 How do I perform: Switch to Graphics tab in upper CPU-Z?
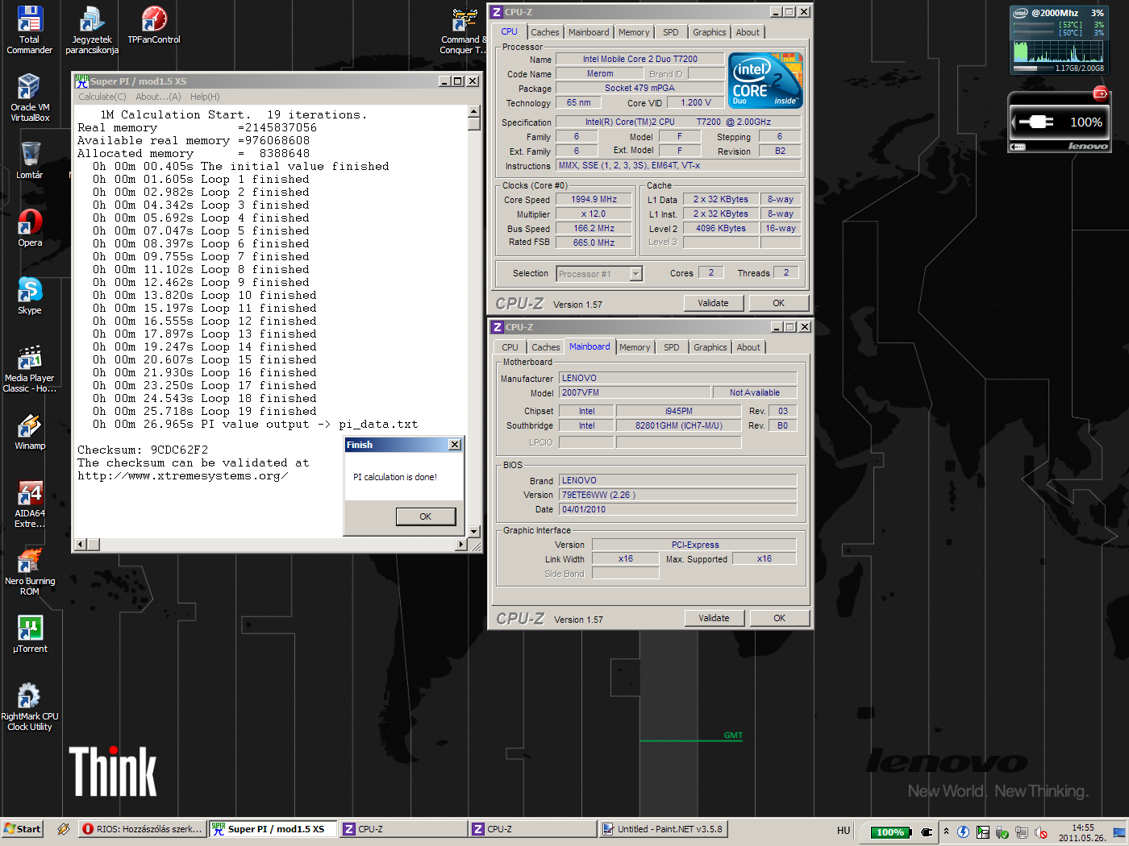[x=710, y=32]
